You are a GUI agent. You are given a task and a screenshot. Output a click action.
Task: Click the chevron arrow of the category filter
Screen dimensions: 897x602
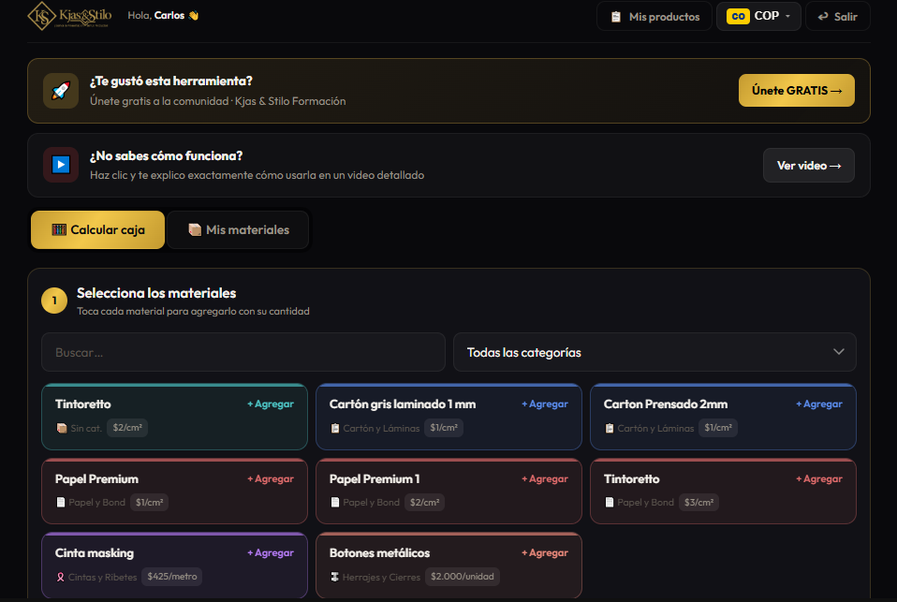[x=838, y=351]
